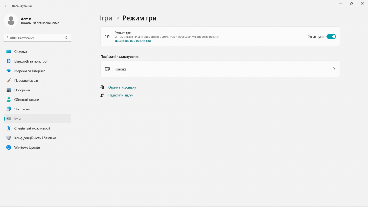Click the Надіслати відгук link
The height and width of the screenshot is (207, 368).
tap(121, 95)
